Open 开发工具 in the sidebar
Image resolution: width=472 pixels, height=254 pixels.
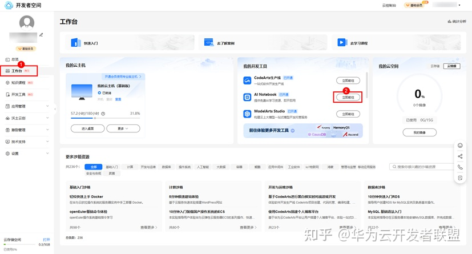click(18, 94)
